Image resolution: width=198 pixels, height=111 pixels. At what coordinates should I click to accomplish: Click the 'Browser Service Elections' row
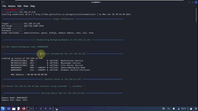(x=50, y=70)
